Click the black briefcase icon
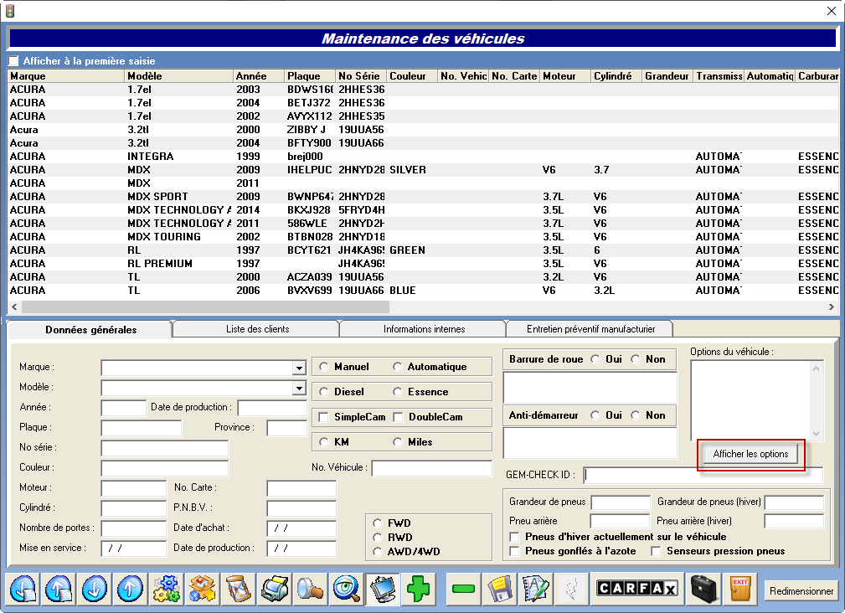The height and width of the screenshot is (613, 845). 703,589
